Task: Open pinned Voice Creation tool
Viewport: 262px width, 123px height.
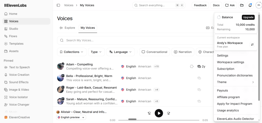Action: click(26, 75)
